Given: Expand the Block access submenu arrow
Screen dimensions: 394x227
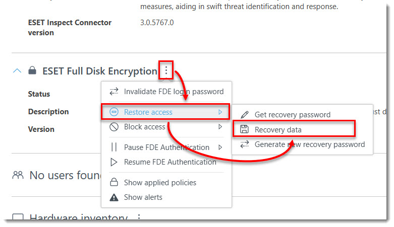Looking at the screenshot, I should (x=220, y=127).
